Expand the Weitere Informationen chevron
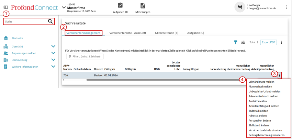The width and height of the screenshot is (292, 139). pyautogui.click(x=53, y=67)
